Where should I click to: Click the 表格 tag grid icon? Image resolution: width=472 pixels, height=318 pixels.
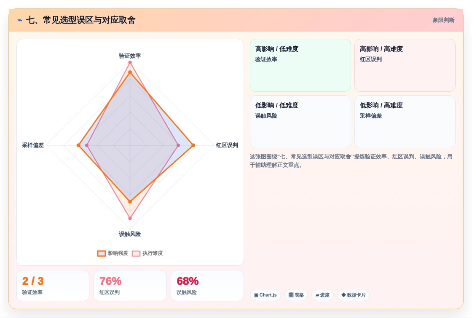coord(291,295)
